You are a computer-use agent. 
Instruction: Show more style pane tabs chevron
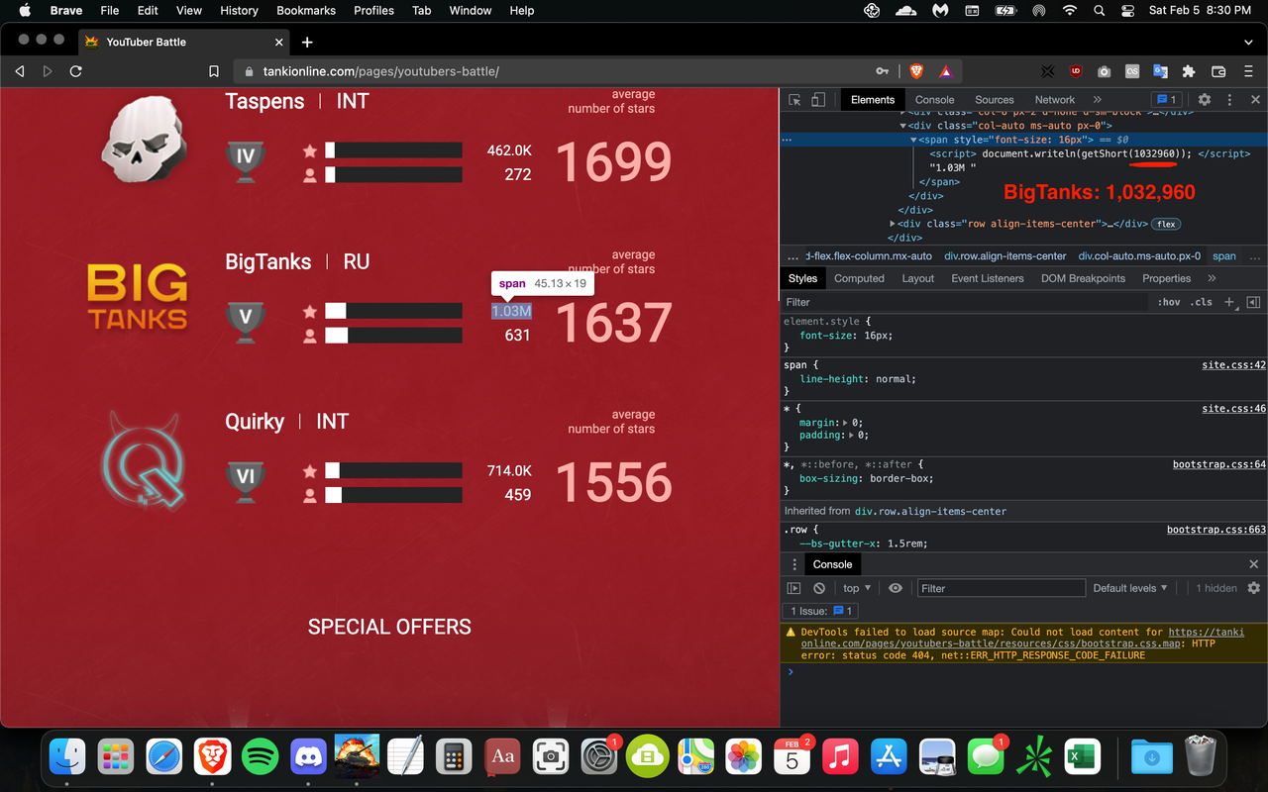pyautogui.click(x=1212, y=278)
